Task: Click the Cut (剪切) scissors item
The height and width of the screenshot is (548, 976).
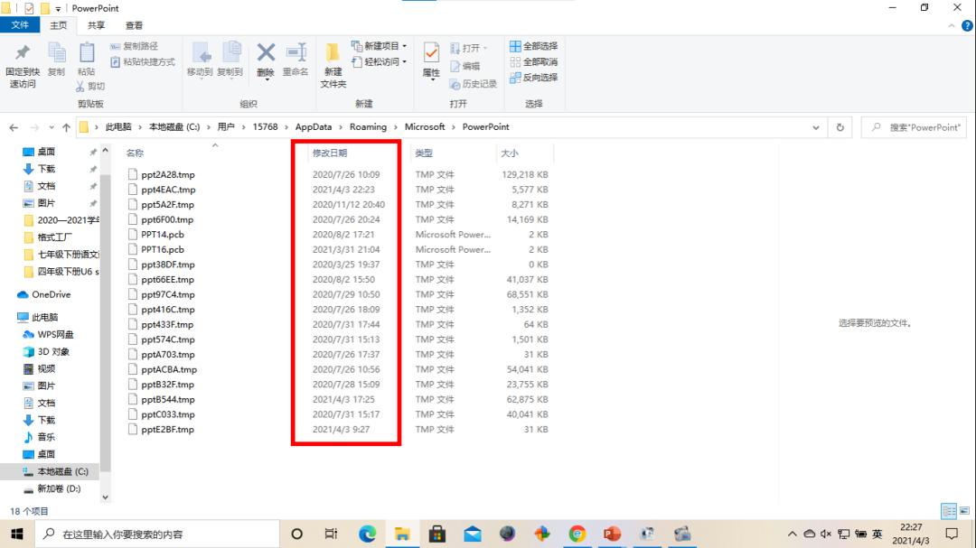Action: (90, 86)
